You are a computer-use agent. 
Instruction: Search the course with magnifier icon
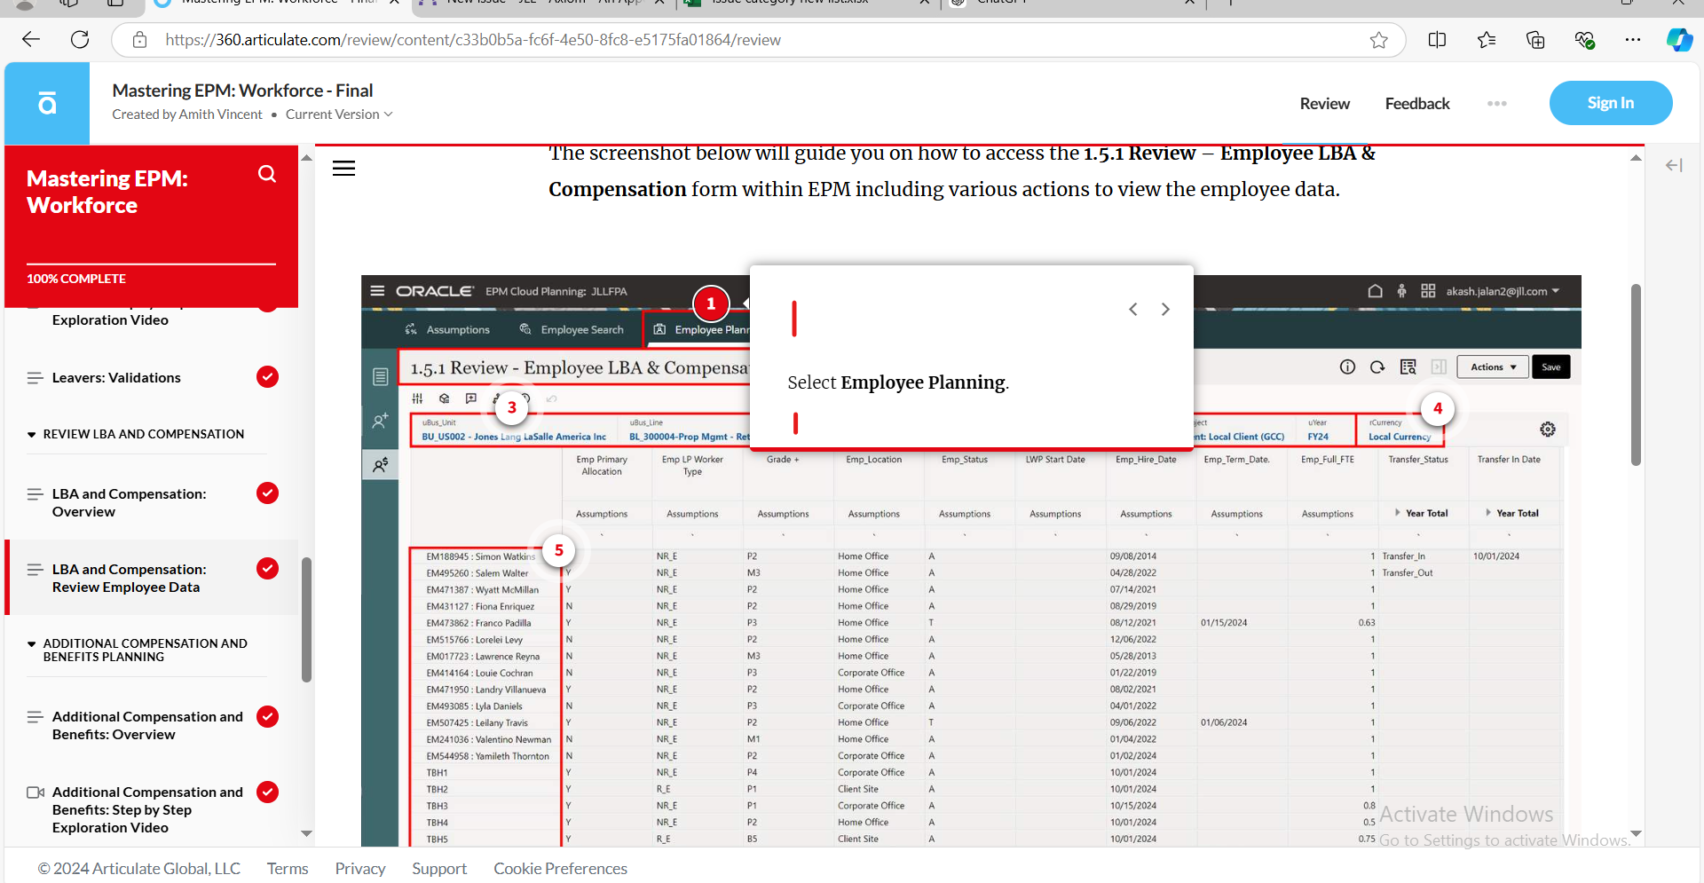pyautogui.click(x=267, y=174)
